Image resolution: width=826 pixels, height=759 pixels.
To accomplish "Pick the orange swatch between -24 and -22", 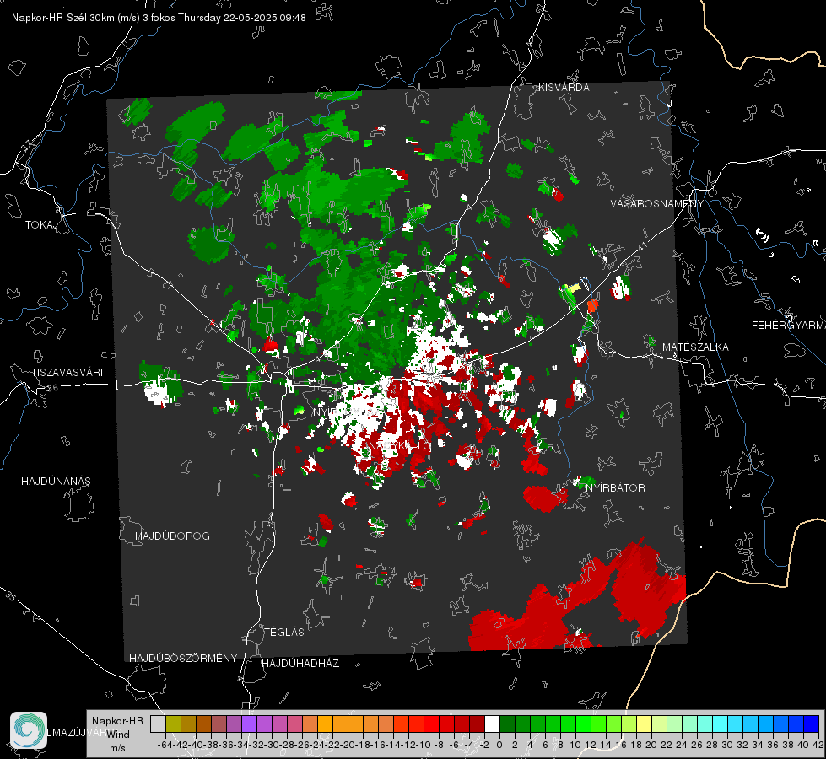I will click(x=325, y=724).
